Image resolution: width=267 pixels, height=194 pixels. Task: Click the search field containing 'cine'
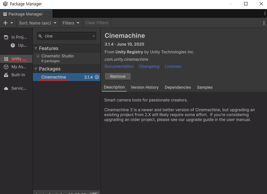click(67, 36)
